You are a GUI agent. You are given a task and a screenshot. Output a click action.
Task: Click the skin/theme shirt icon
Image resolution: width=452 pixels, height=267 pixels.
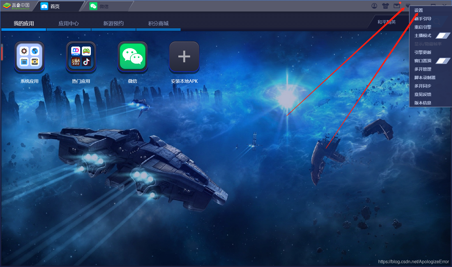386,6
